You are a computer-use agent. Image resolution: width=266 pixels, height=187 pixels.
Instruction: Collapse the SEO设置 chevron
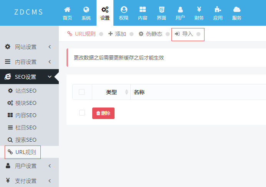point(50,77)
